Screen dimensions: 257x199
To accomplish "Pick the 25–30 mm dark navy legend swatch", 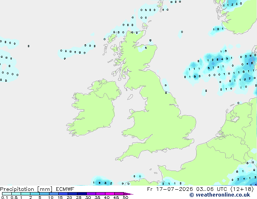I will coord(82,194).
